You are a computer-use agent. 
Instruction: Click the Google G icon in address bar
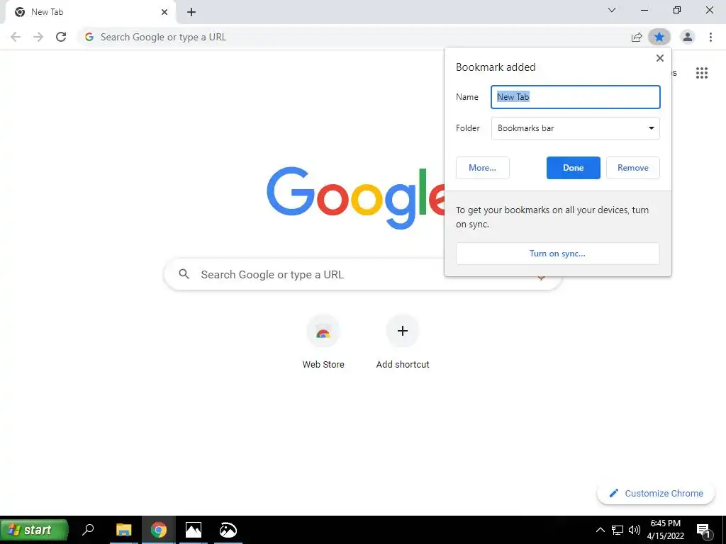pos(89,37)
